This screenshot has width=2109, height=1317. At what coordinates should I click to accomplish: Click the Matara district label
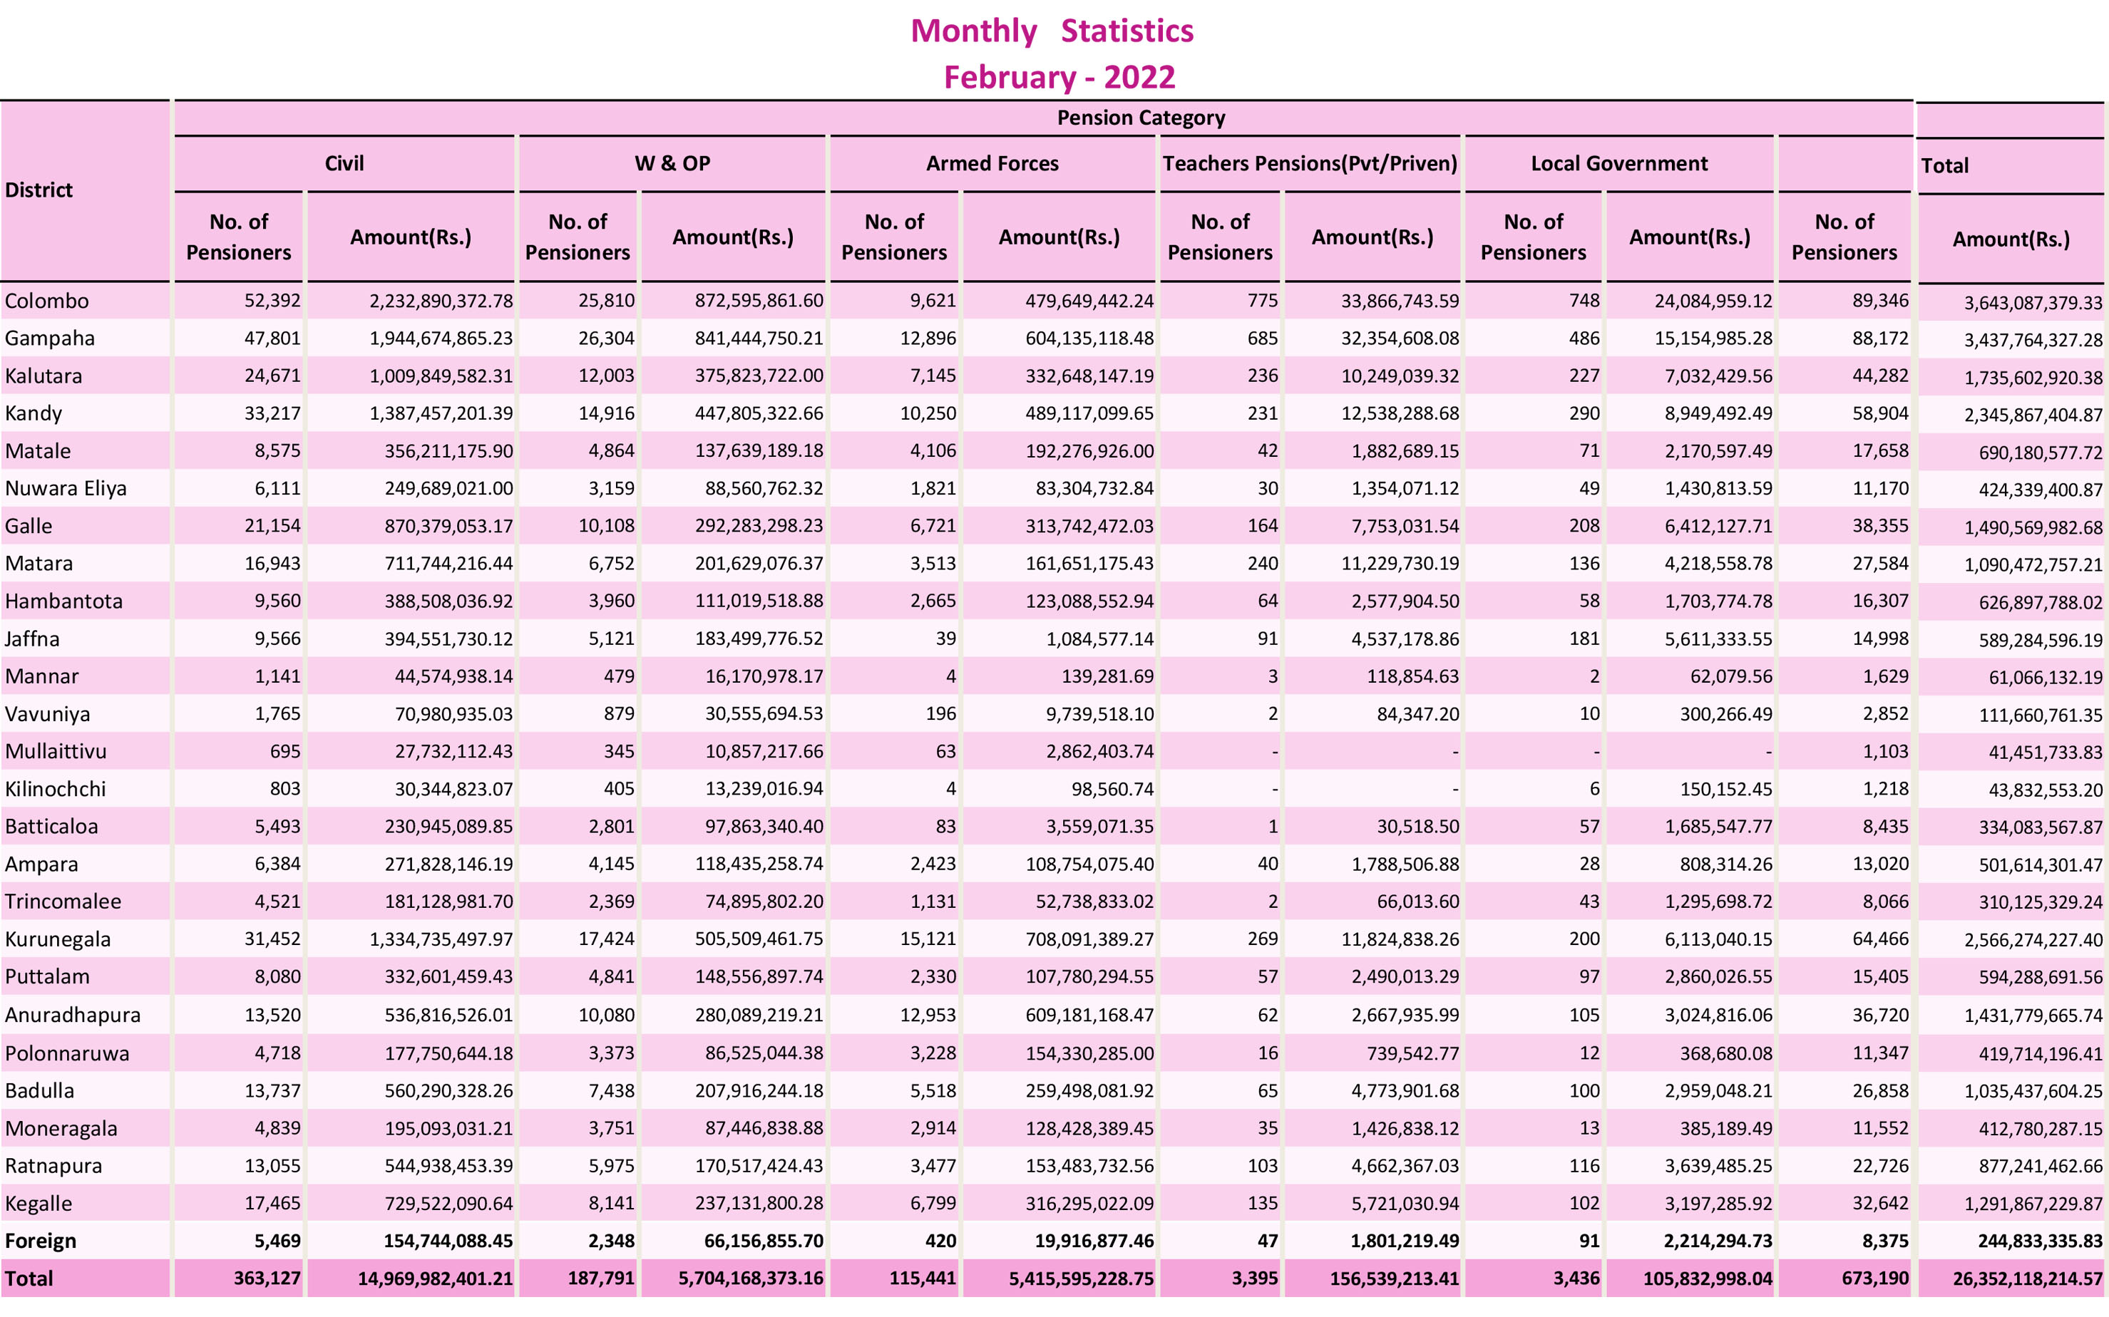(39, 564)
